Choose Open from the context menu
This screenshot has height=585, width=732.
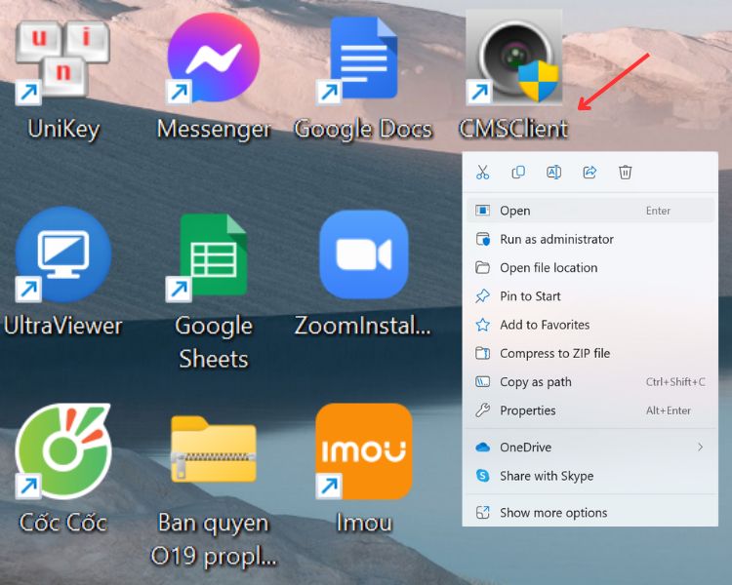pyautogui.click(x=590, y=211)
